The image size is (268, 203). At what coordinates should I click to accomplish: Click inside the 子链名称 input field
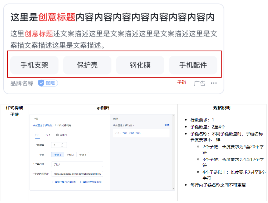pos(78,164)
